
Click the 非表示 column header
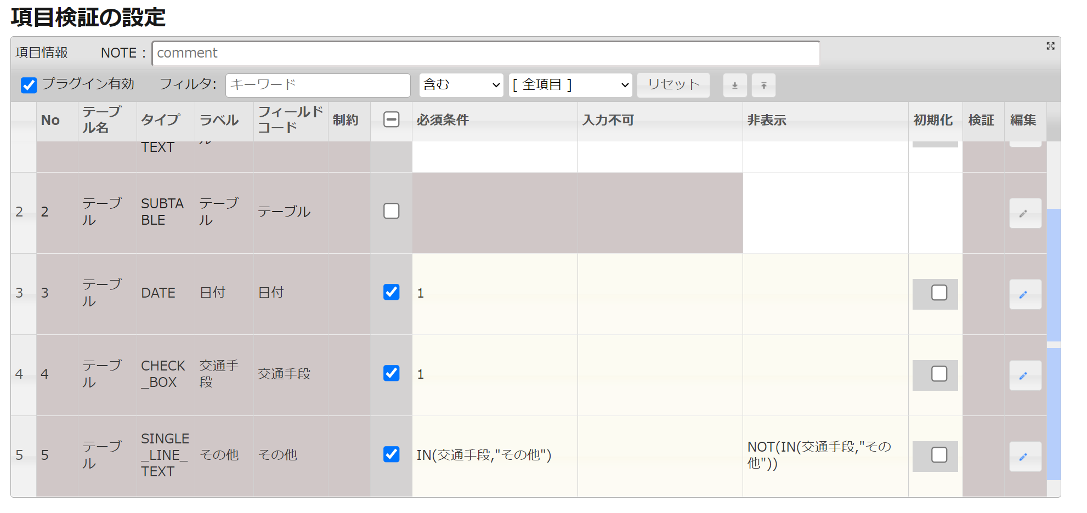(x=825, y=121)
